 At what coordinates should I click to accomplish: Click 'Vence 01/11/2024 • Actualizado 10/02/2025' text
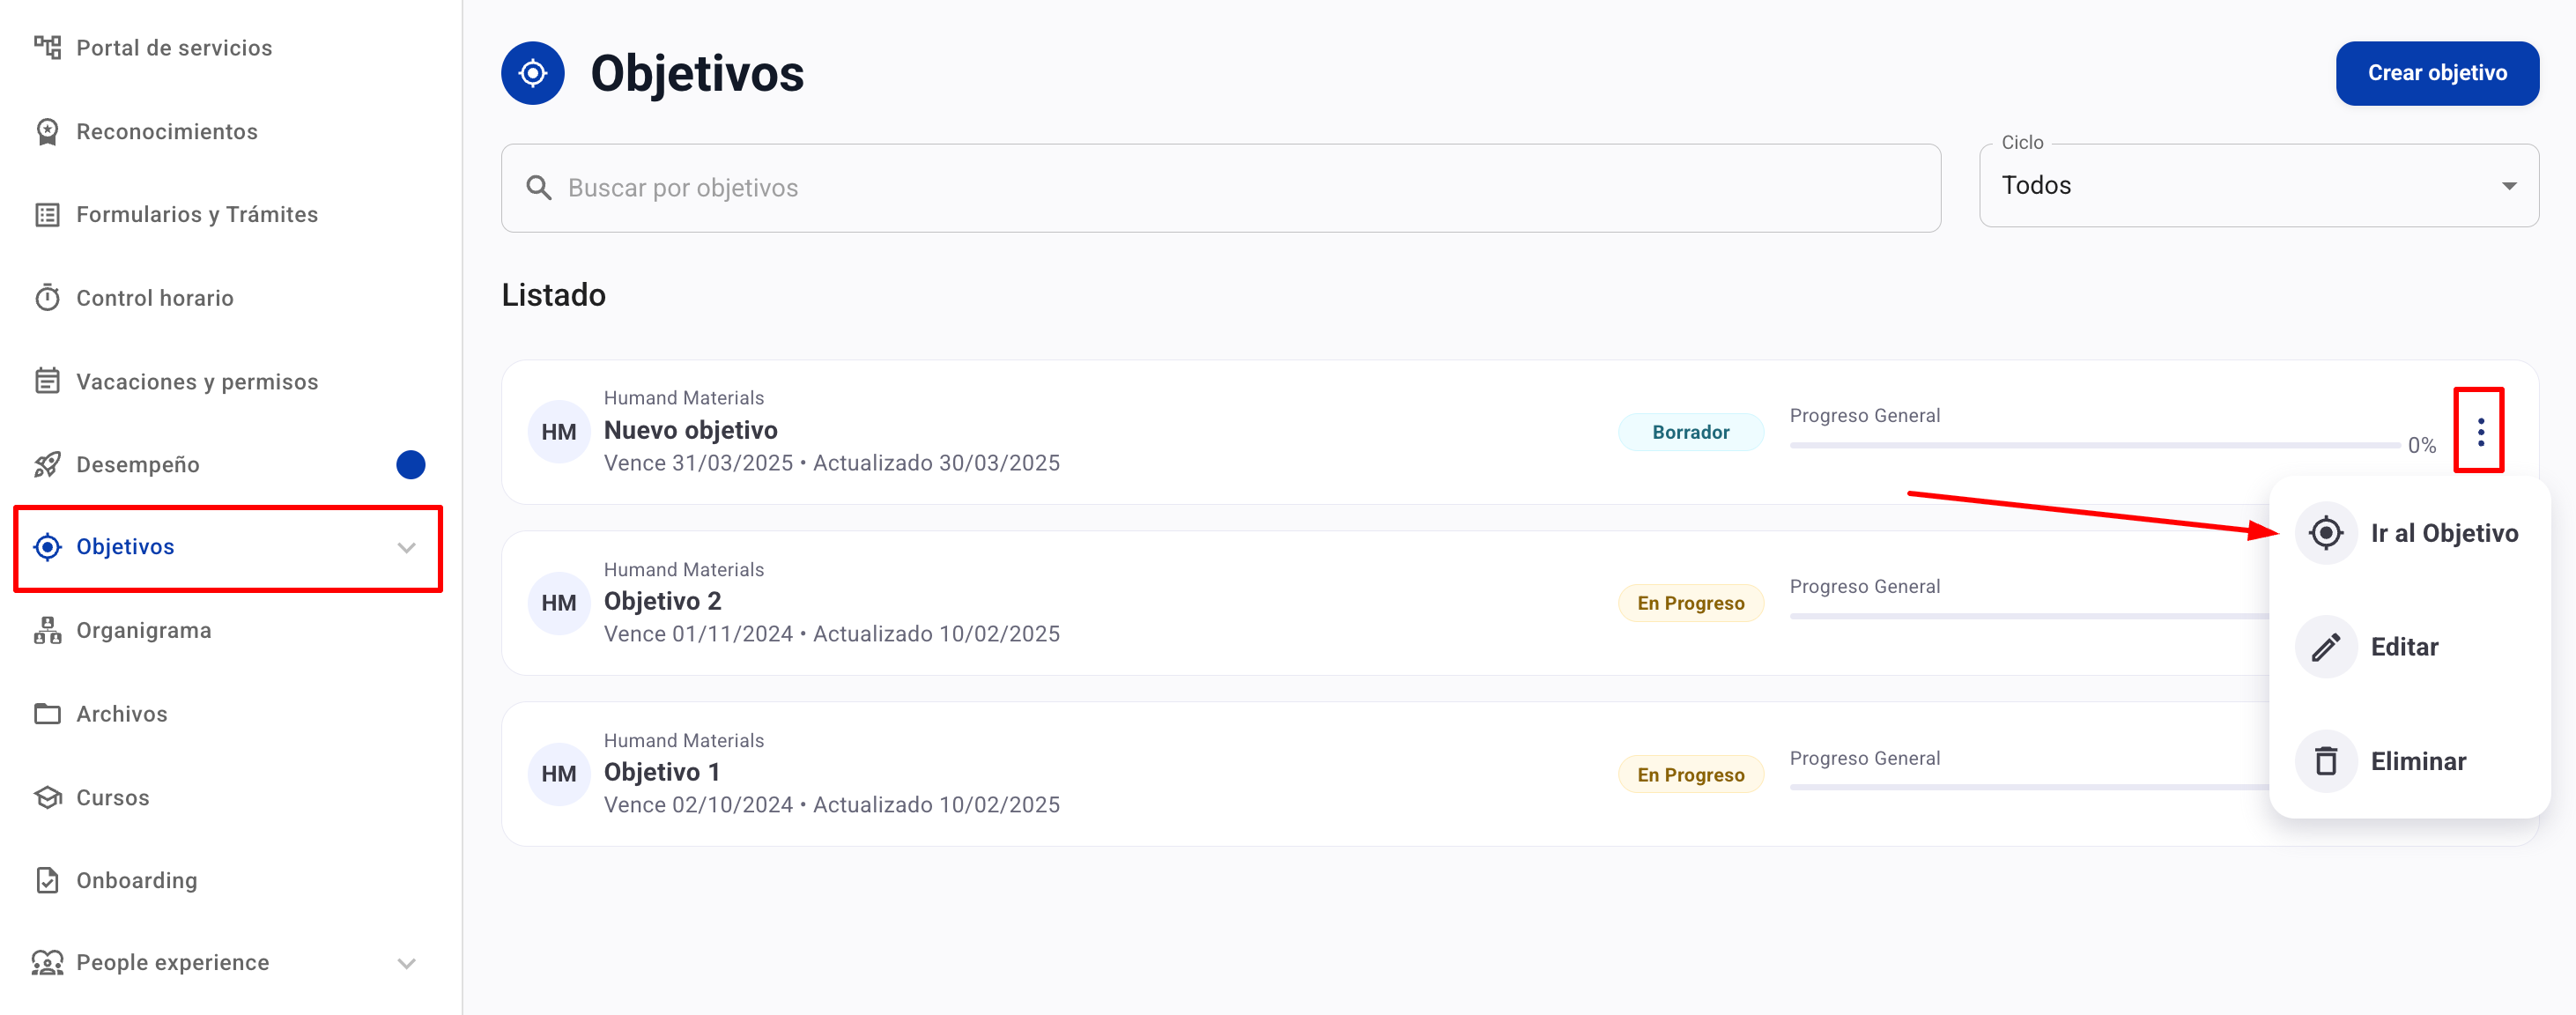831,634
